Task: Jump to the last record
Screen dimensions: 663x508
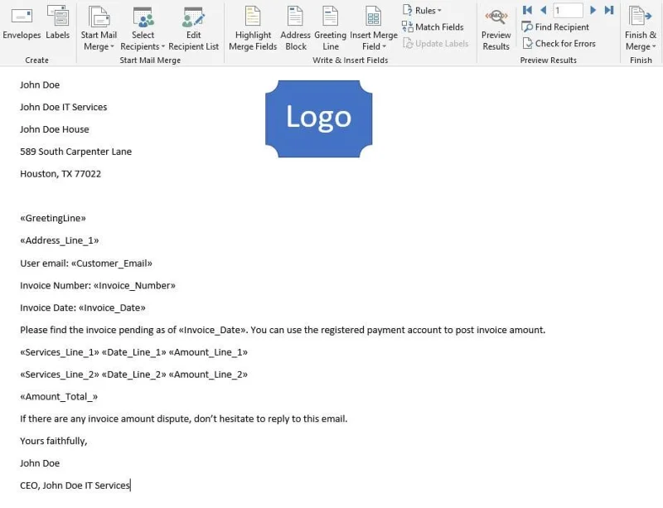Action: coord(607,10)
